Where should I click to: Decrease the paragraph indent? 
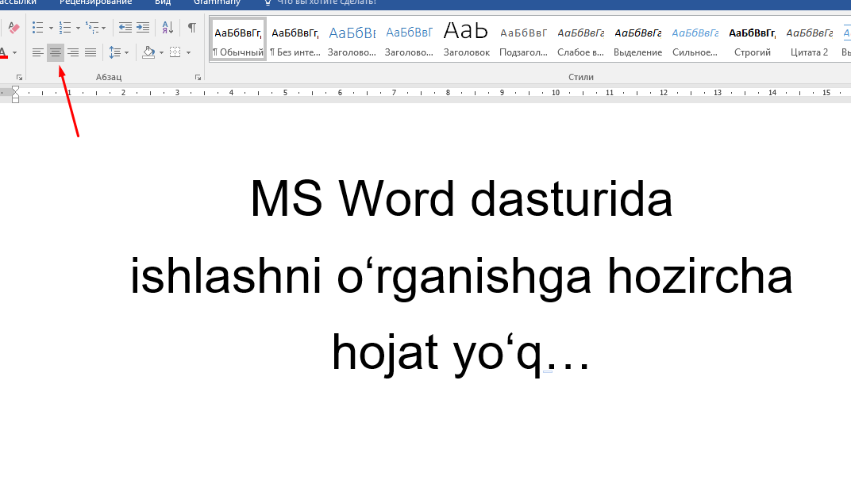[125, 28]
